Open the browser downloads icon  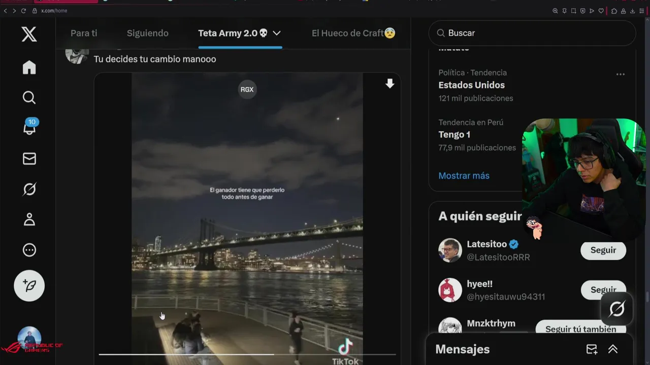click(x=632, y=11)
